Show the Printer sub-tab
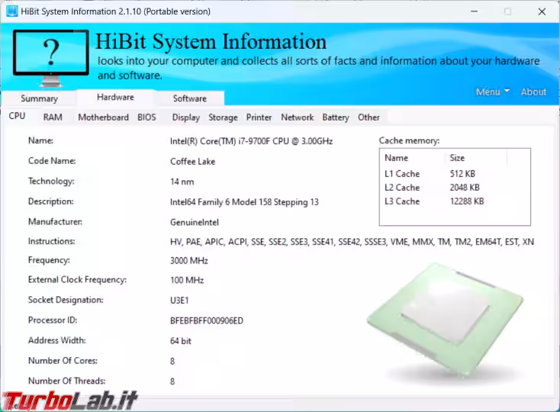 click(x=259, y=117)
